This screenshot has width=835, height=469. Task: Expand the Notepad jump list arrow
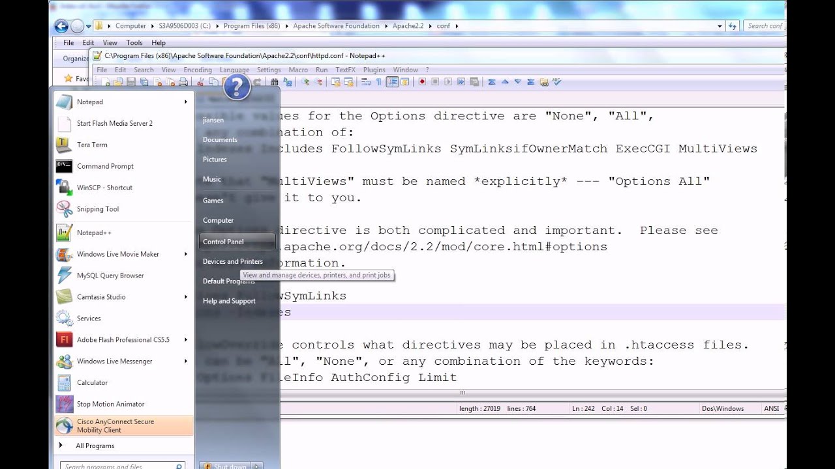click(x=185, y=102)
